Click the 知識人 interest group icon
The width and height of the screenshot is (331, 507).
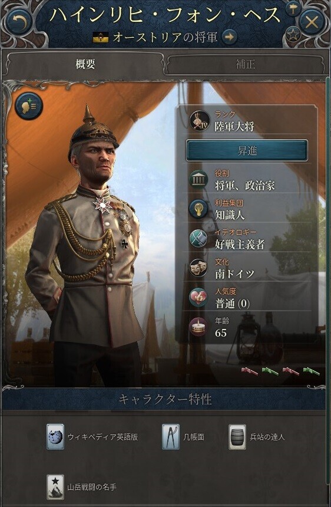coord(198,209)
